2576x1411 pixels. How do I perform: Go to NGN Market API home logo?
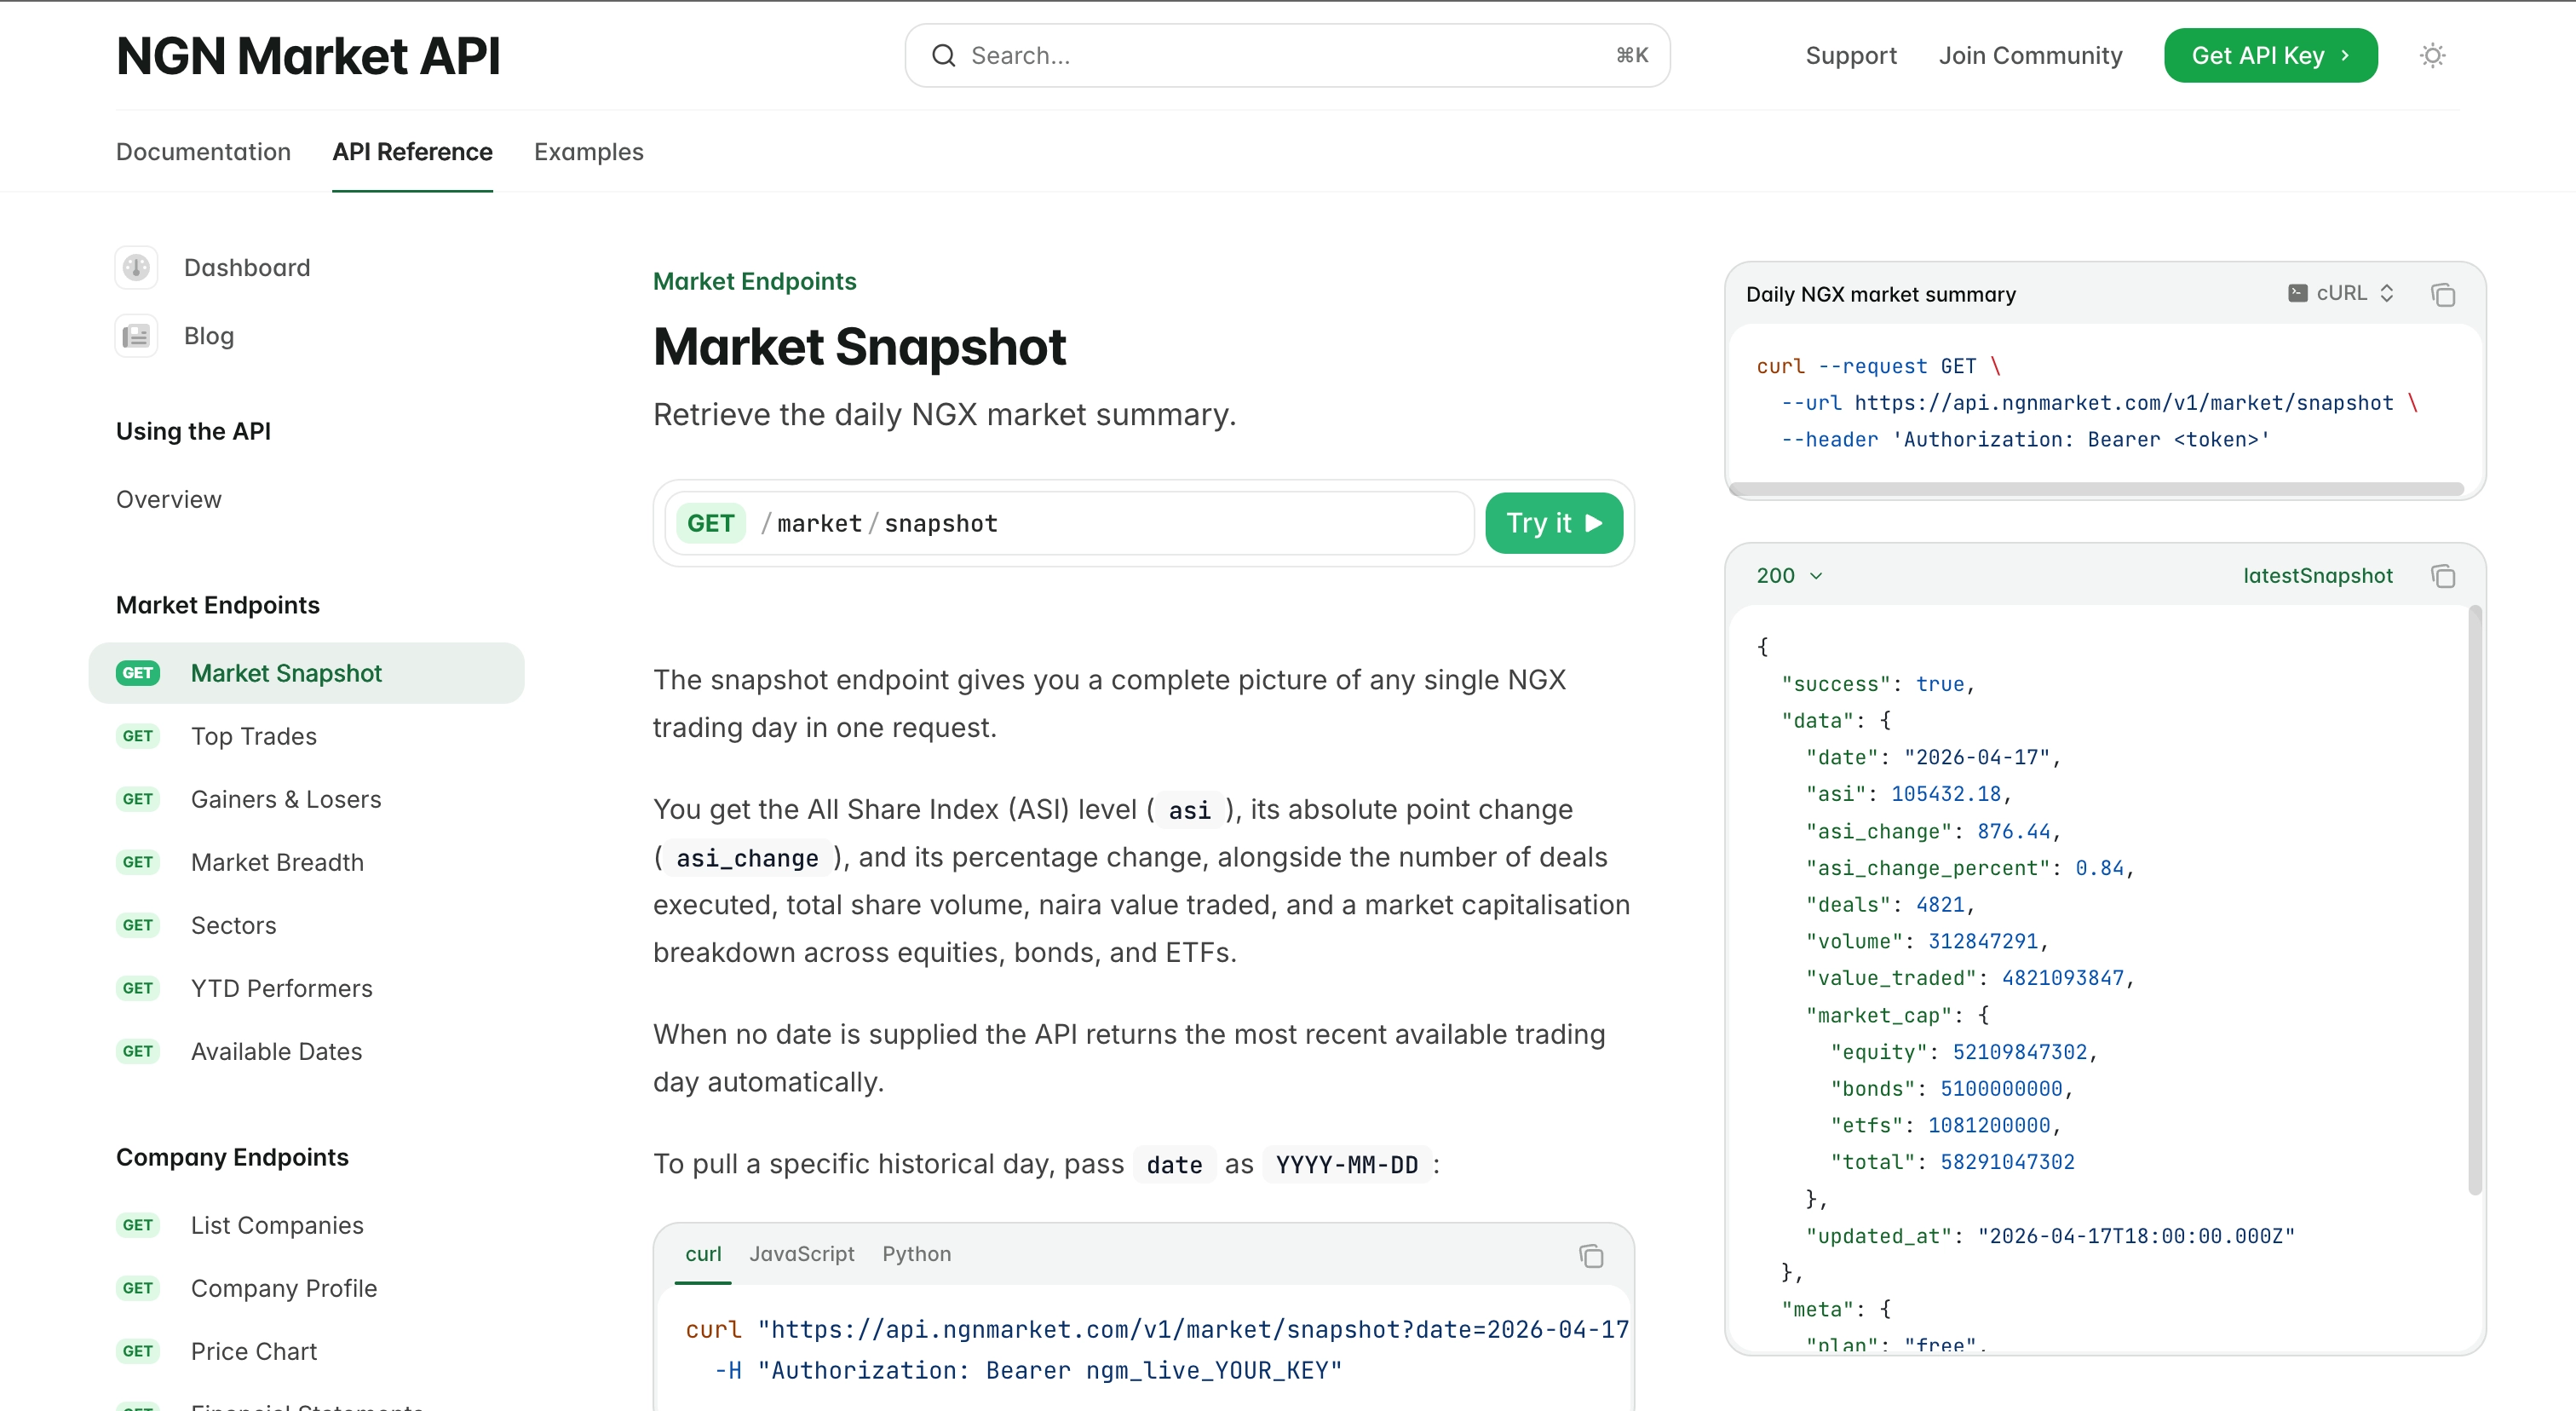point(308,55)
